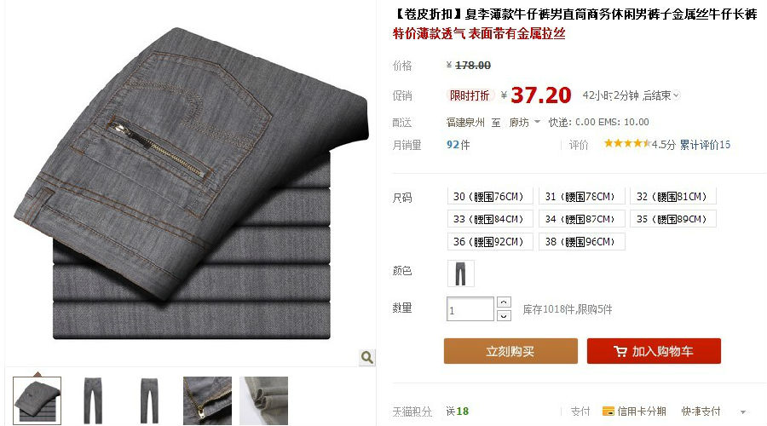Open the 廊坊 delivery destination dropdown
767x426 pixels.
point(524,123)
